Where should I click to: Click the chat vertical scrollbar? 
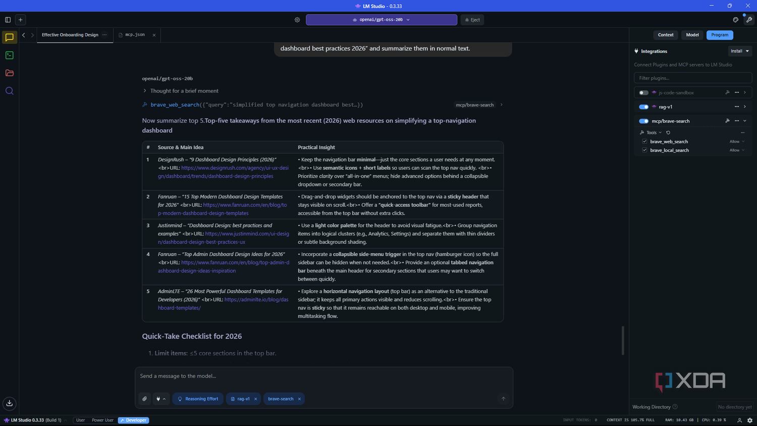click(623, 340)
